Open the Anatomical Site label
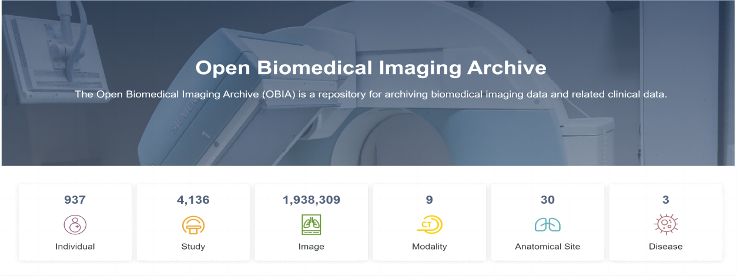The height and width of the screenshot is (276, 737). [x=547, y=247]
